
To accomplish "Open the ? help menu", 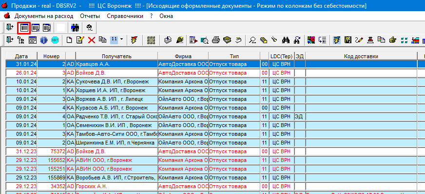I will pos(151,16).
